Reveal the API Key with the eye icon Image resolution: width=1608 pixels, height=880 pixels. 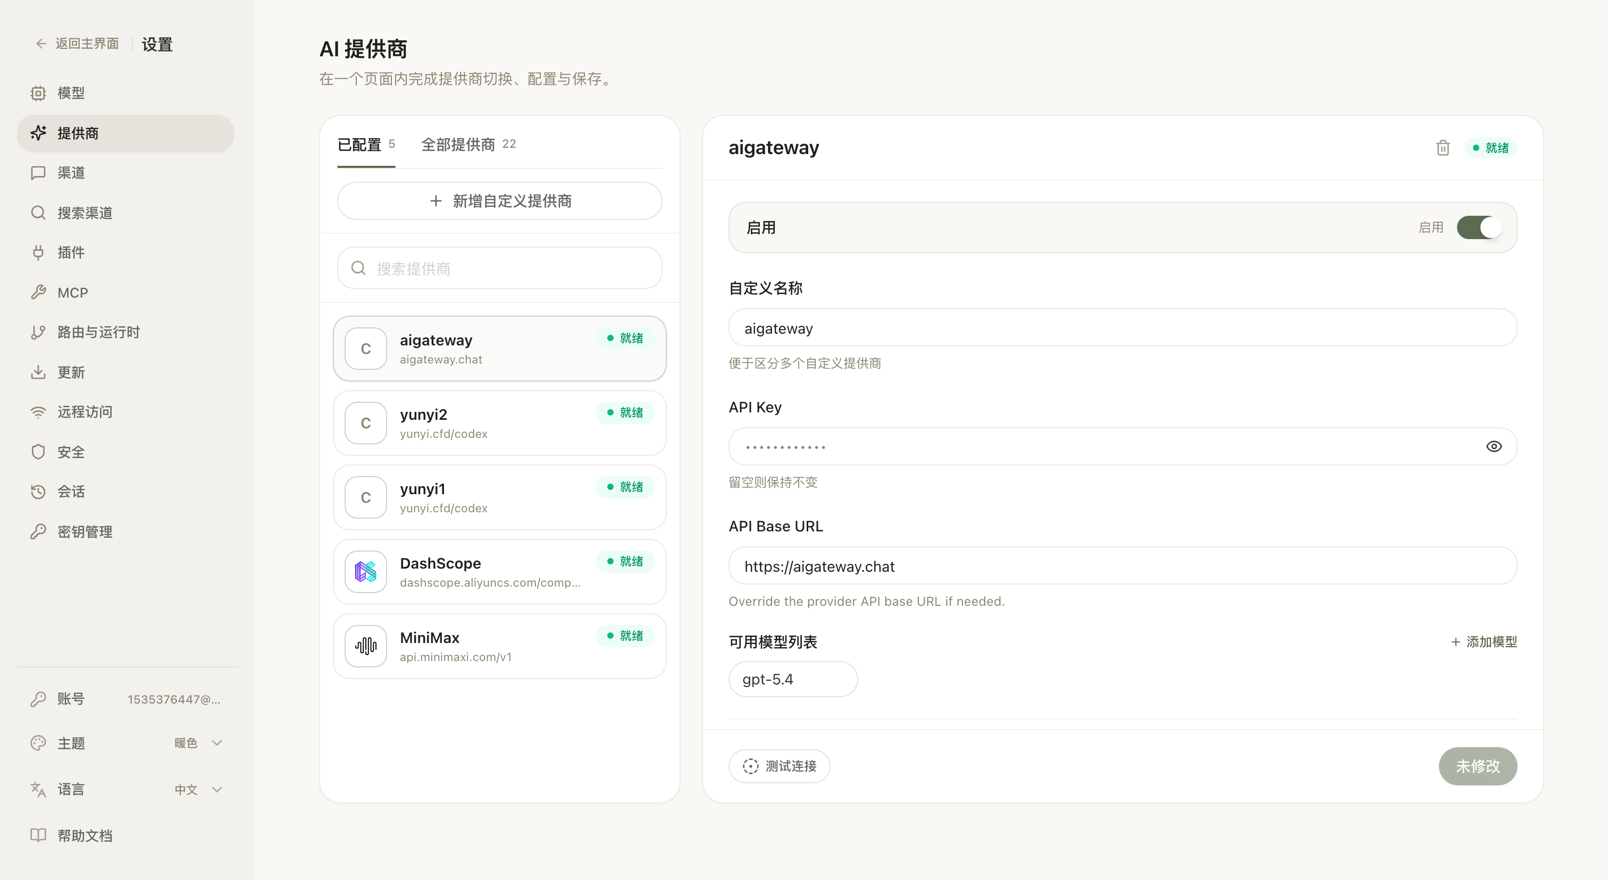1494,446
